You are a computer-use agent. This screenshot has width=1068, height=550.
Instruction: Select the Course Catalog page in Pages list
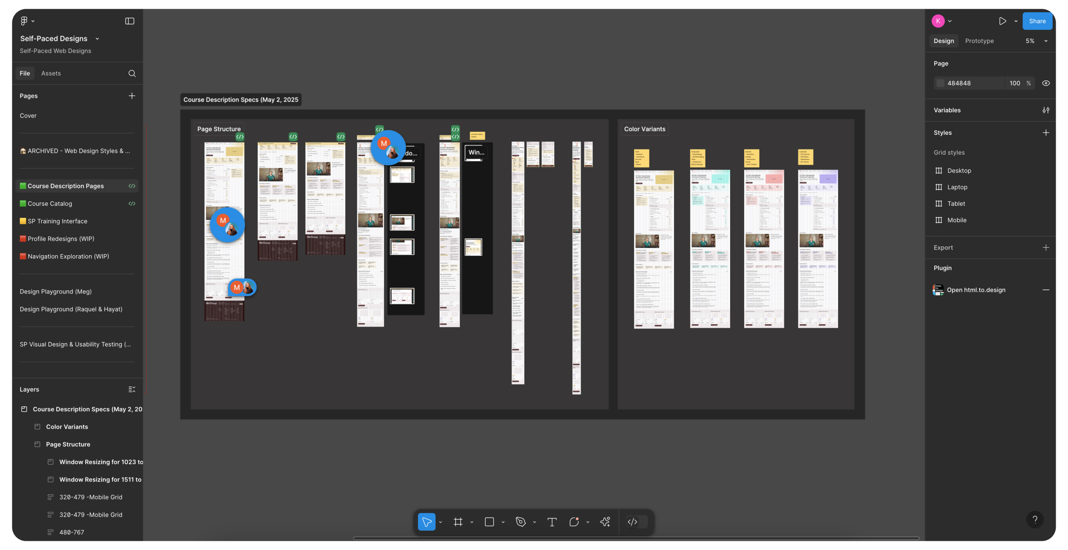point(51,203)
